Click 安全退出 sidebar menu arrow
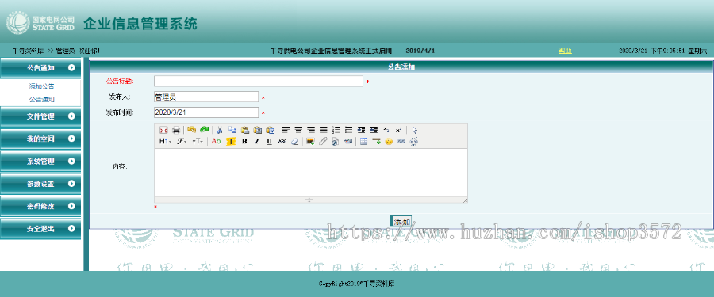This screenshot has width=714, height=297. (71, 228)
